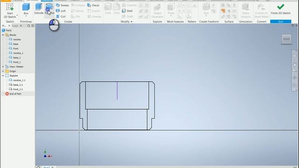Select the Coil tool
The width and height of the screenshot is (299, 168).
tap(61, 17)
